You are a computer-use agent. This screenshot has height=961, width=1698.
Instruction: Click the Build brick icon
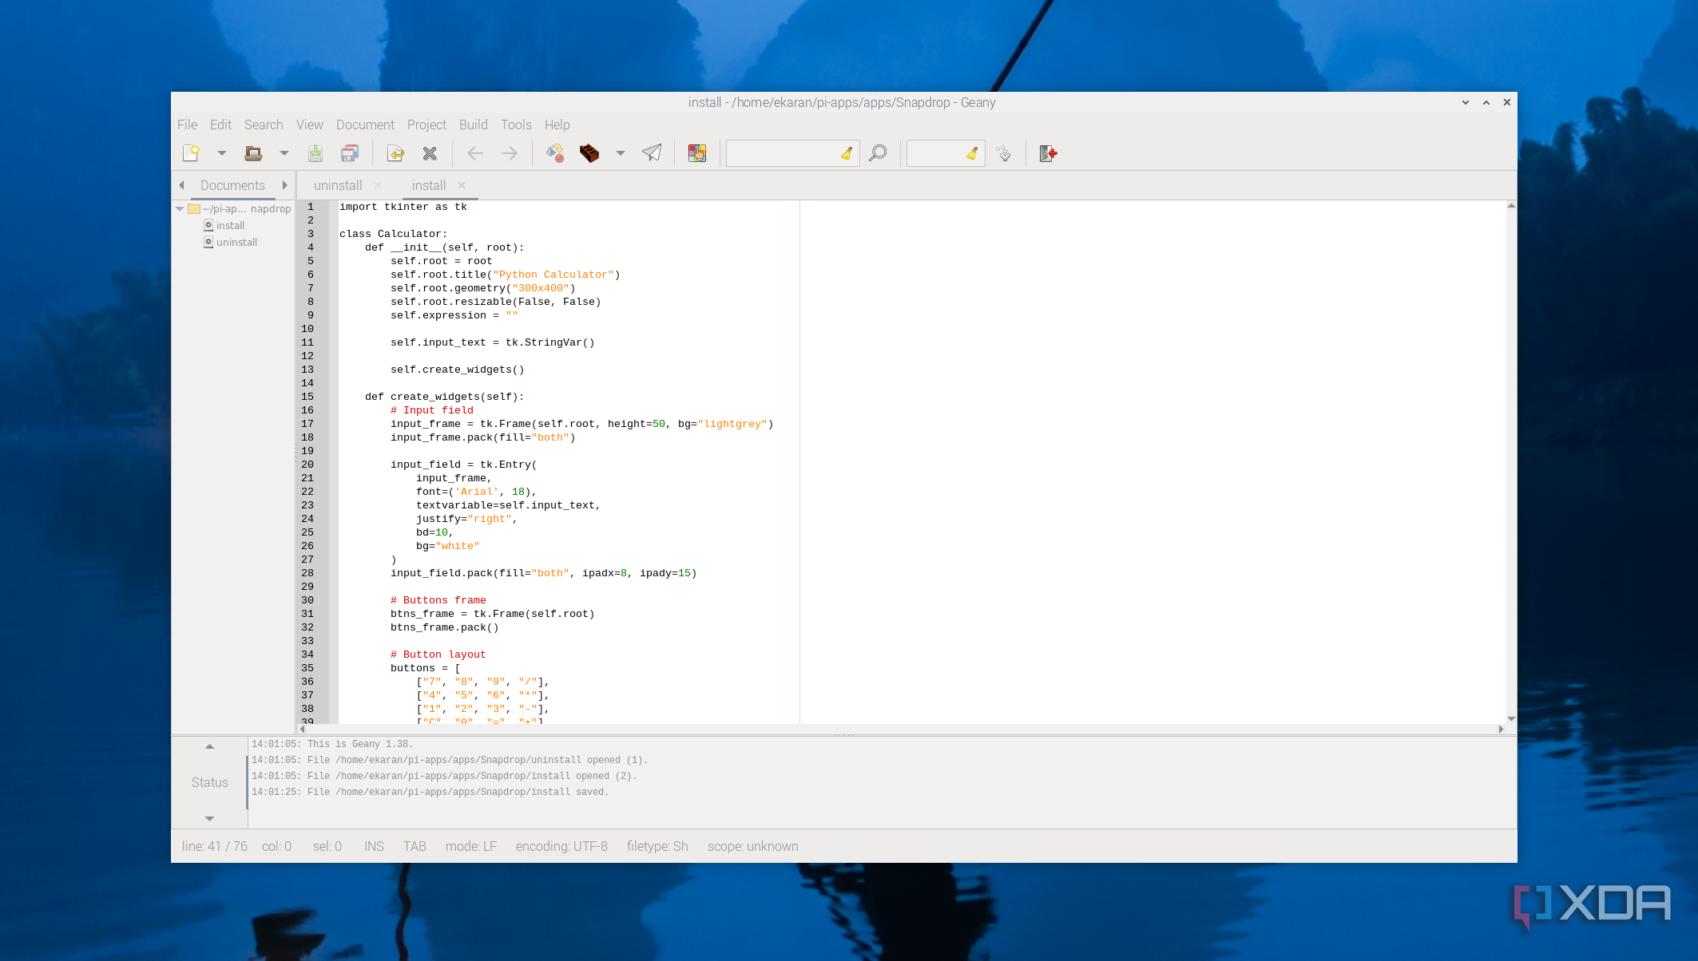click(589, 153)
